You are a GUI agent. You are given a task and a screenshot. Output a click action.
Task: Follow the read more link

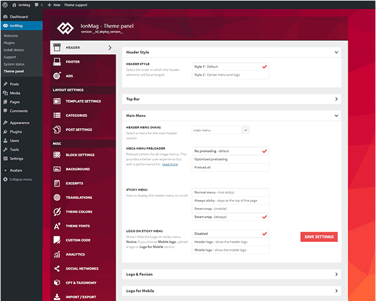(x=170, y=164)
